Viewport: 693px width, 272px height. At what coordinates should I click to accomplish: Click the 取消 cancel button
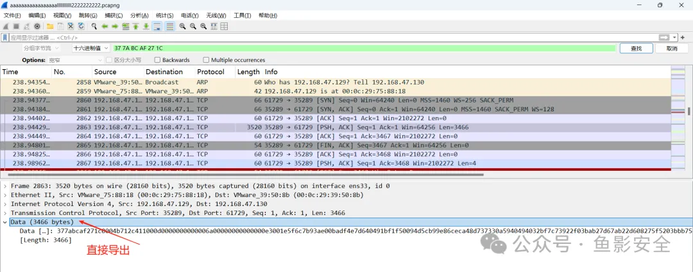pyautogui.click(x=672, y=49)
